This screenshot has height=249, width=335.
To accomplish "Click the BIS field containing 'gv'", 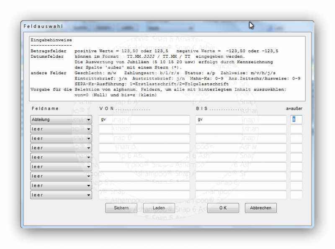I will click(x=241, y=120).
